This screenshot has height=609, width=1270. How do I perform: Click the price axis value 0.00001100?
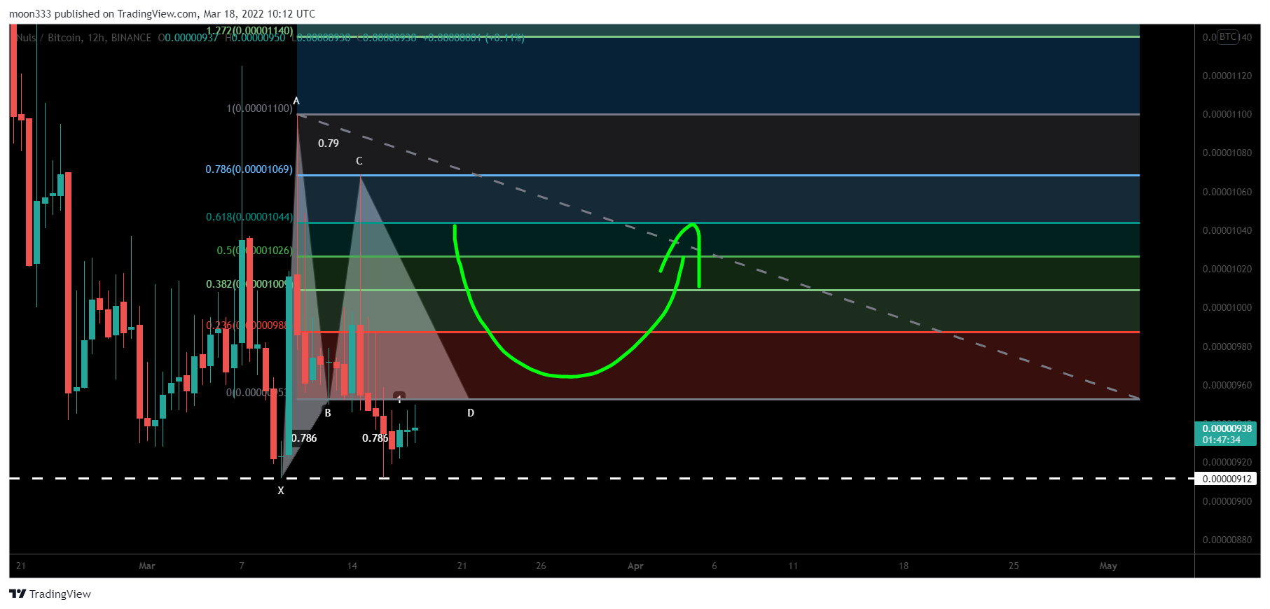[x=1227, y=114]
